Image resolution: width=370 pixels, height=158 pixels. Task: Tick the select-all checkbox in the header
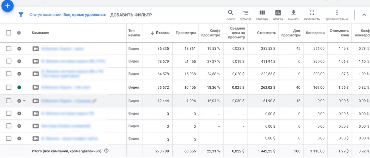click(x=8, y=33)
